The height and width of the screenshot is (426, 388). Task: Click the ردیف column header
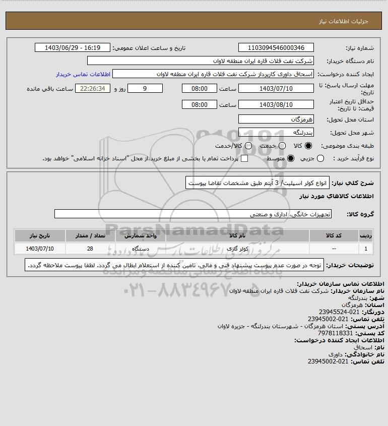(366, 235)
